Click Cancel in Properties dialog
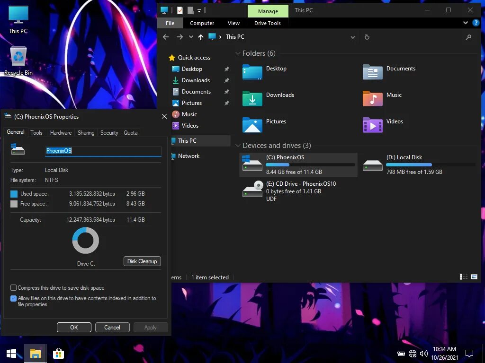Image resolution: width=485 pixels, height=363 pixels. pos(112,327)
